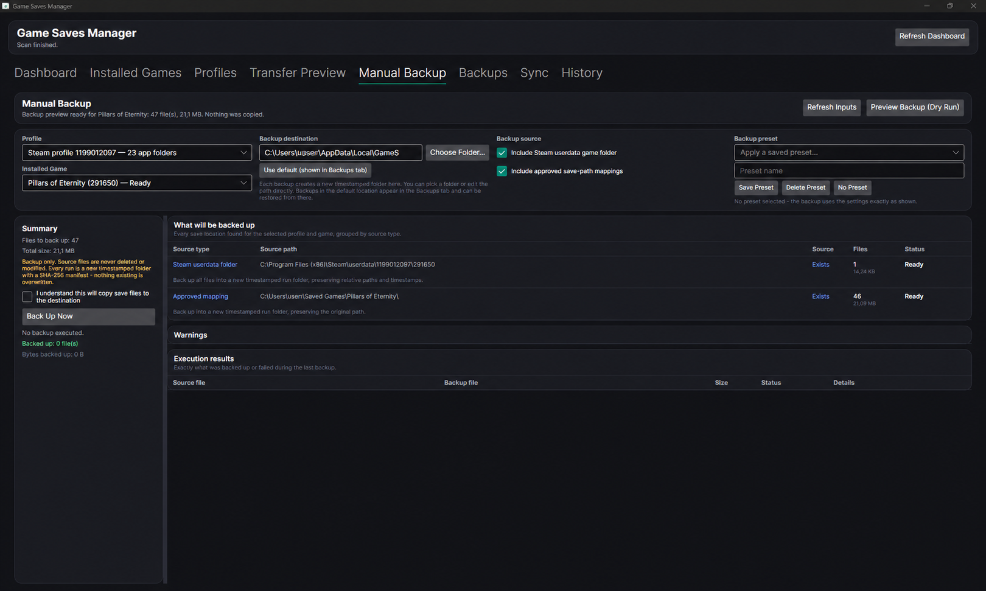Click the Backup file column header
Image resolution: width=986 pixels, height=591 pixels.
pyautogui.click(x=461, y=383)
